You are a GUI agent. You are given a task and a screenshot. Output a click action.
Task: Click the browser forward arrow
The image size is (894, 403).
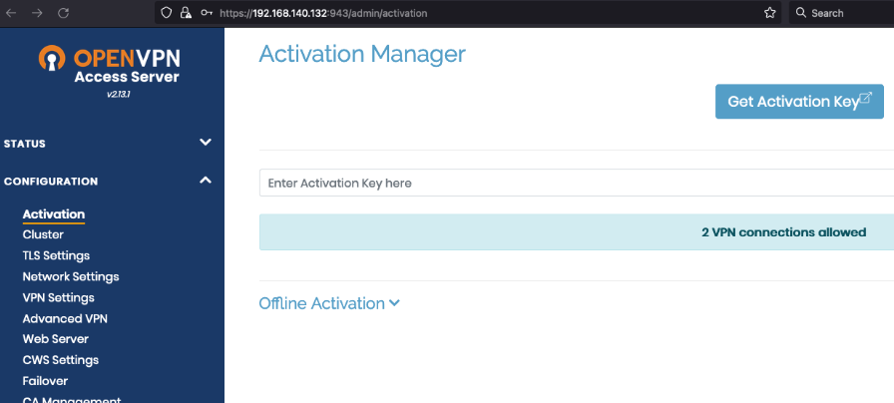pyautogui.click(x=37, y=13)
